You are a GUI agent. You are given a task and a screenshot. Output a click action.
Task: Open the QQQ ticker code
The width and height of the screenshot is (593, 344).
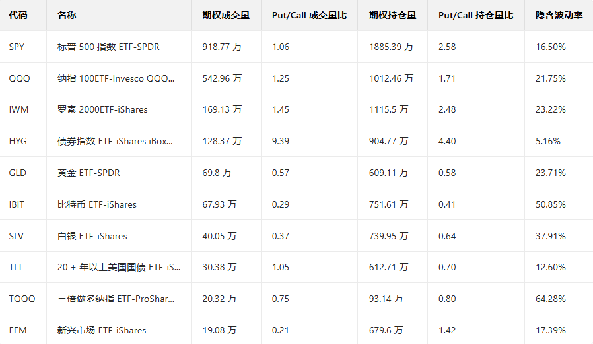click(x=19, y=78)
